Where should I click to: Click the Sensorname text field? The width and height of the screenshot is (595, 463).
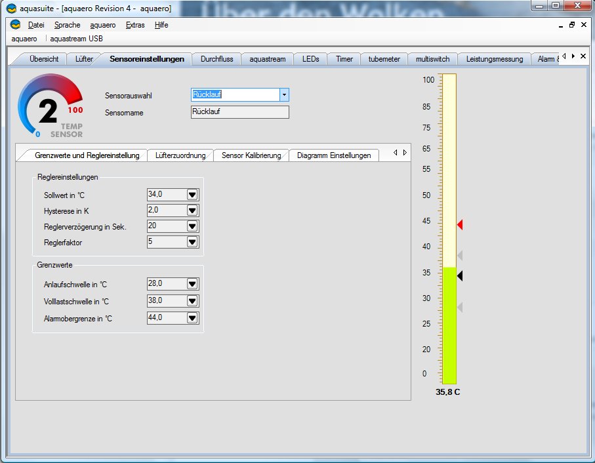[239, 112]
